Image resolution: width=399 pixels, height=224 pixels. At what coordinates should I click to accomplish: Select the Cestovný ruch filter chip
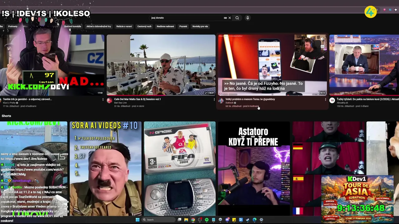[x=144, y=26]
